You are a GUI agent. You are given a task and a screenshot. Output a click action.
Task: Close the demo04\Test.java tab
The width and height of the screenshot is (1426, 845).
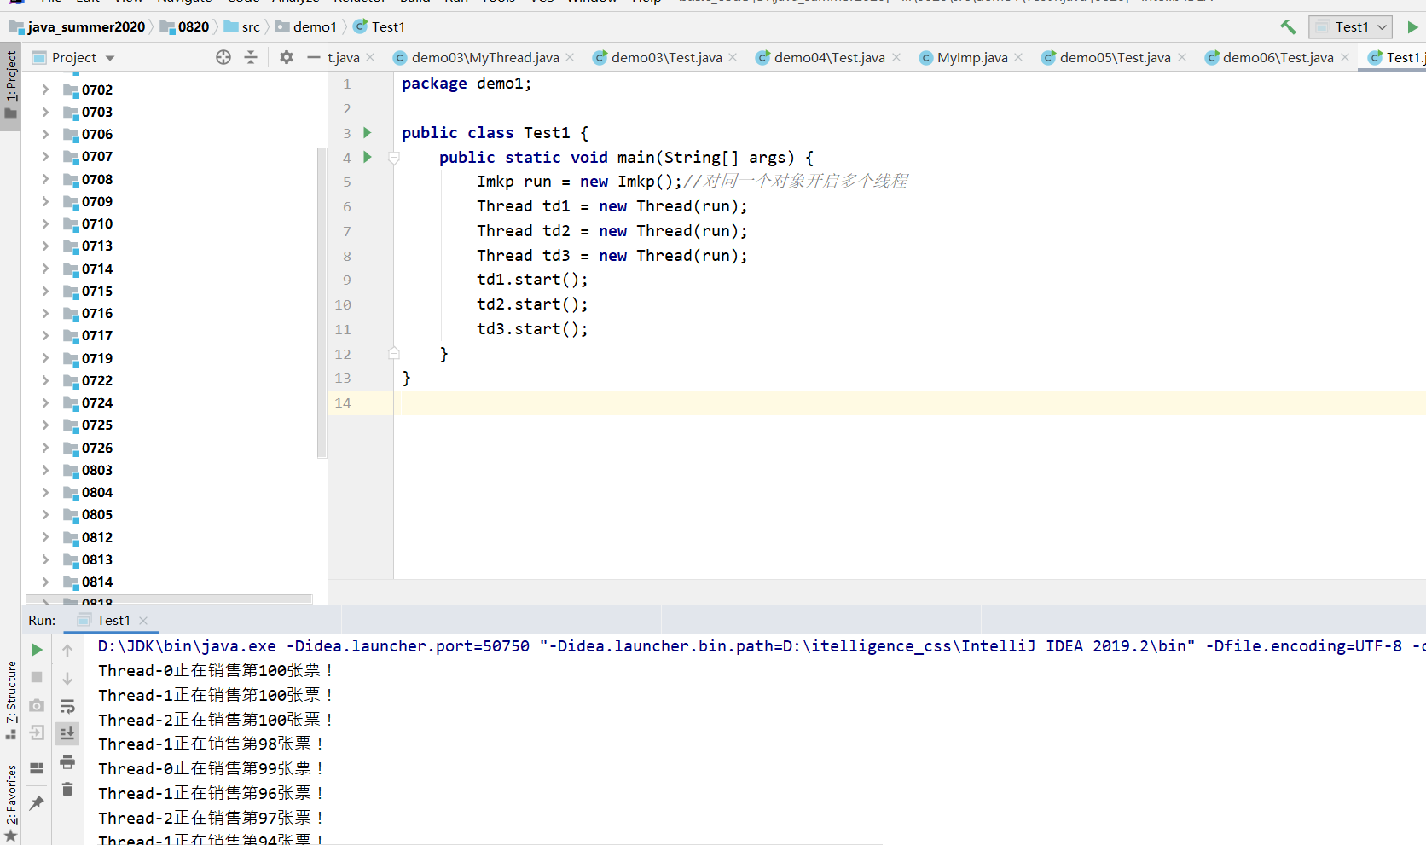point(896,57)
